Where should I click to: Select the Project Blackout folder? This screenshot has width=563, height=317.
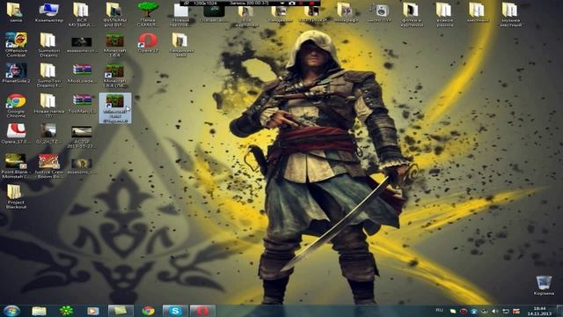tap(15, 196)
